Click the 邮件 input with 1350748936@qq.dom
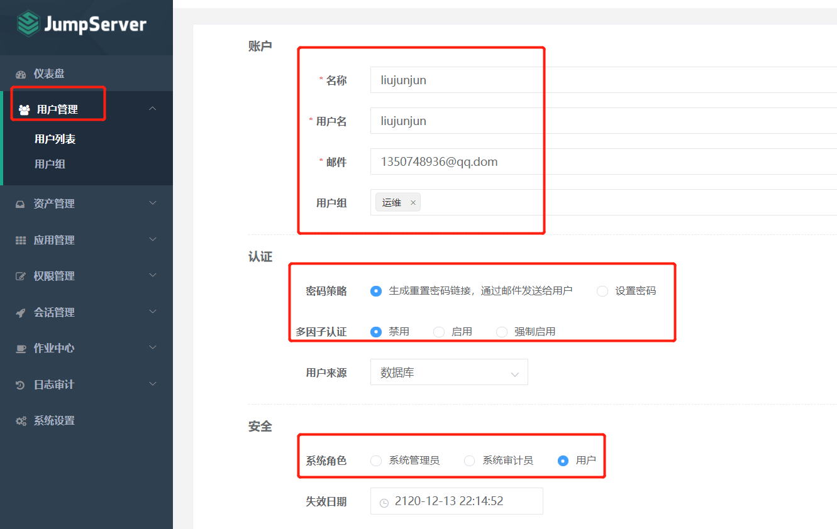 coord(604,161)
